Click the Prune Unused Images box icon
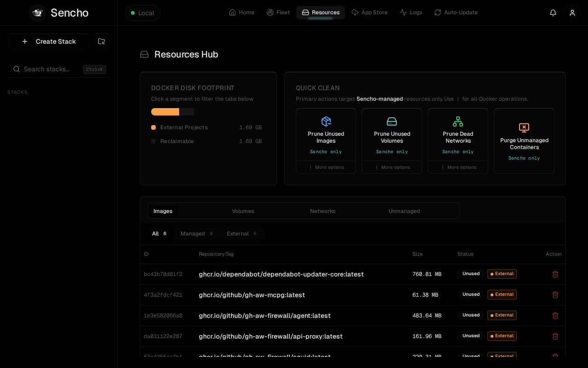 [326, 121]
